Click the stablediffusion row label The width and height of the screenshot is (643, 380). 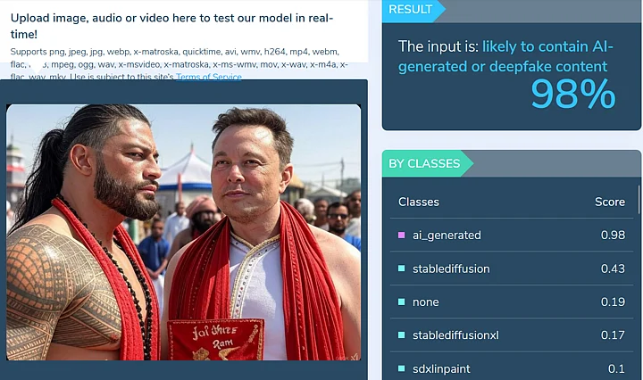(x=451, y=268)
